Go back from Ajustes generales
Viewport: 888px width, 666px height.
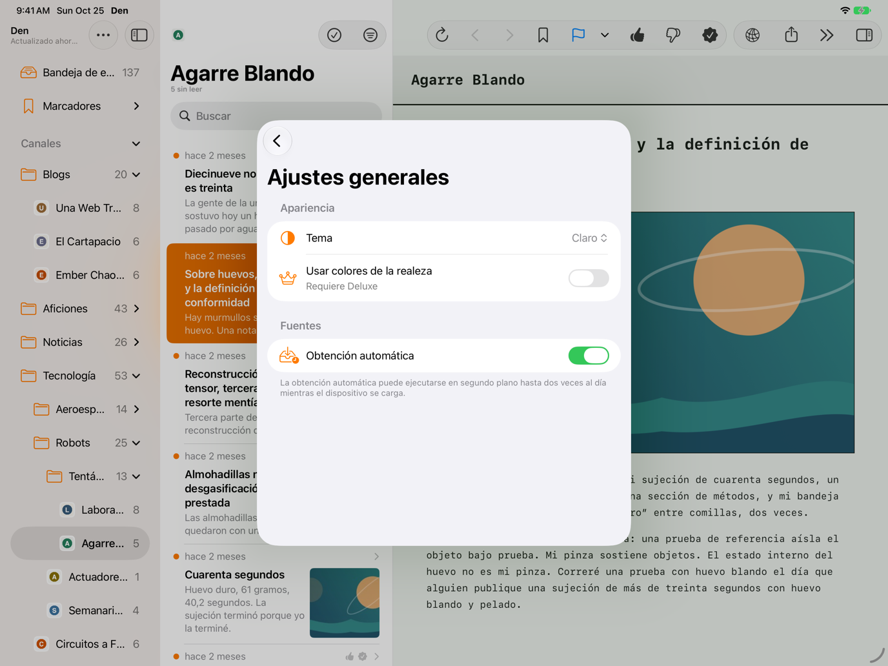coord(277,141)
